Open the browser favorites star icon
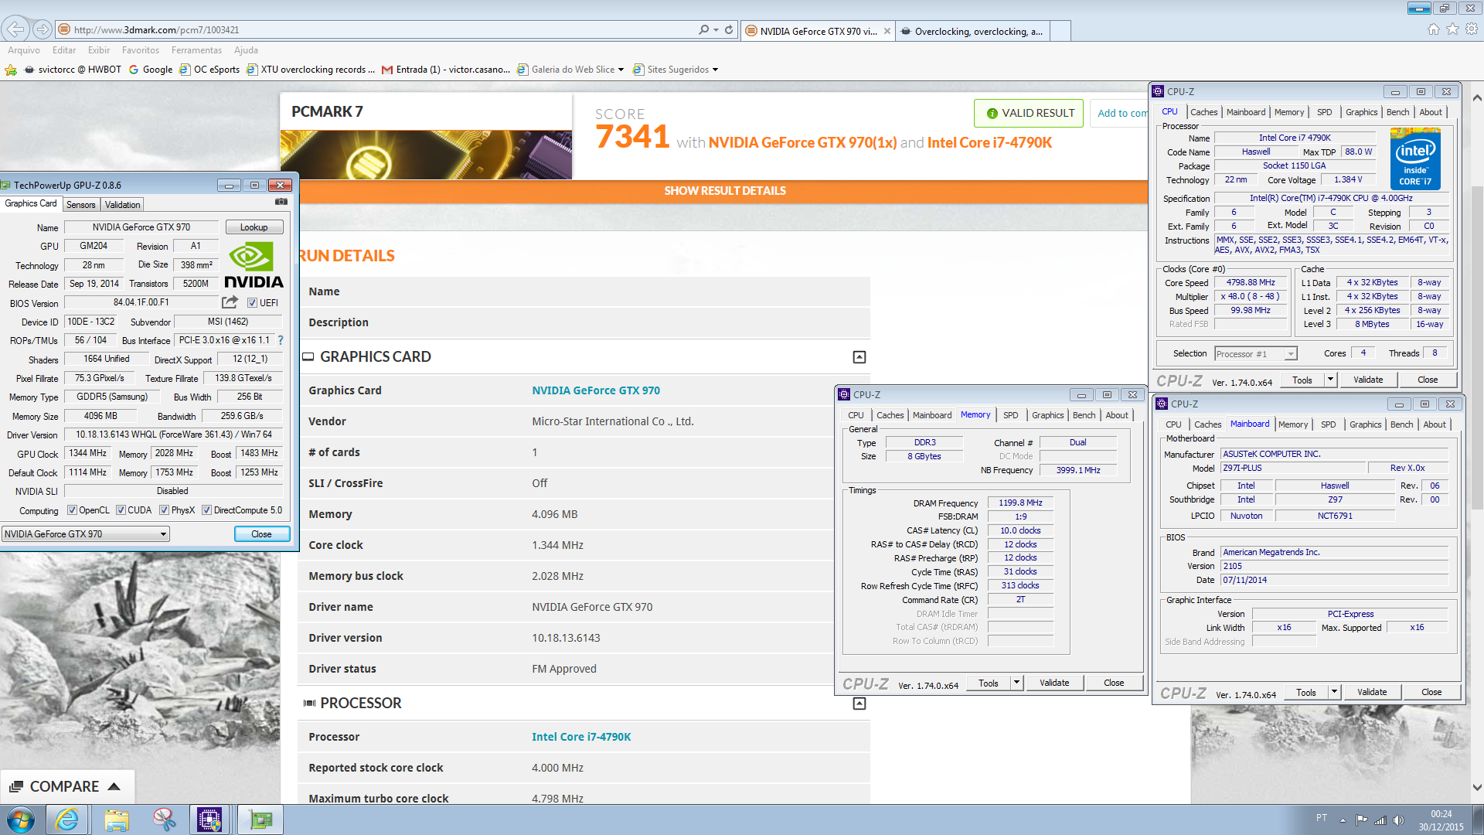The image size is (1484, 835). coord(1452,29)
